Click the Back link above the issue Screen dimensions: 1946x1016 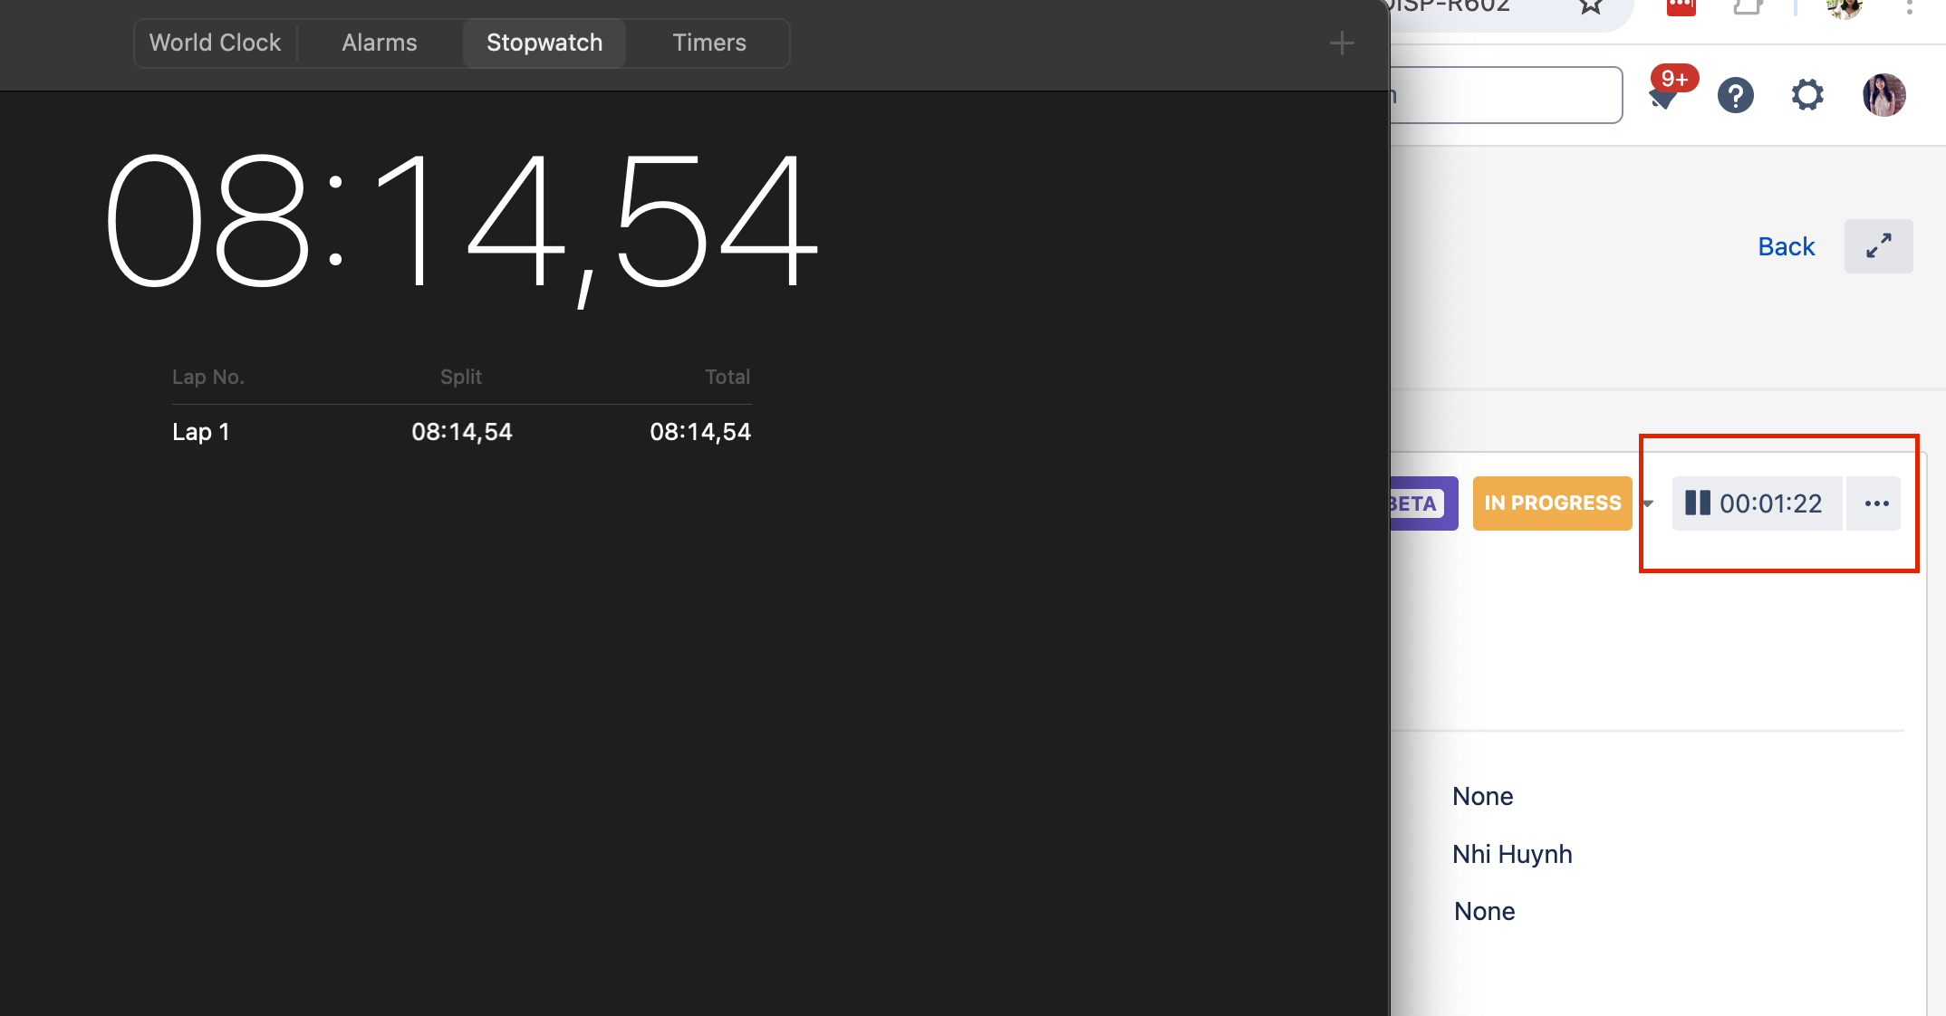pos(1786,245)
